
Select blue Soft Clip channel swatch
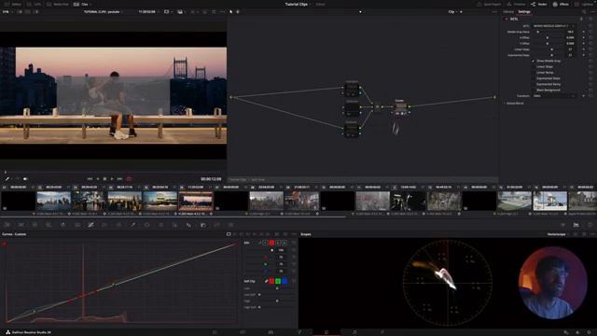click(285, 281)
